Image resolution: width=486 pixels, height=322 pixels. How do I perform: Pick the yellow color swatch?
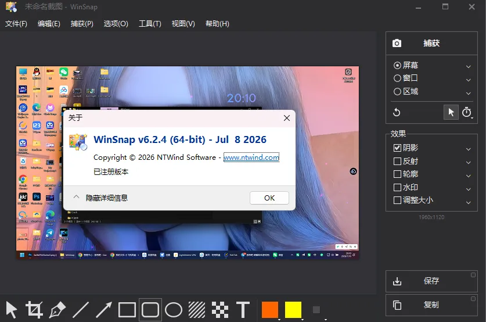[293, 310]
